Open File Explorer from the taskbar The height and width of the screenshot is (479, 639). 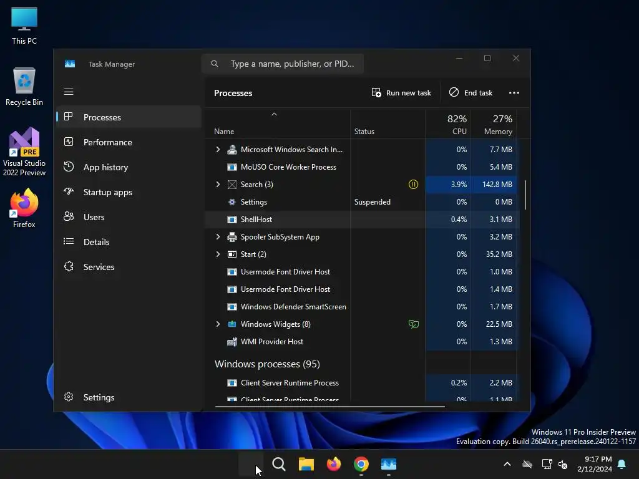point(306,464)
